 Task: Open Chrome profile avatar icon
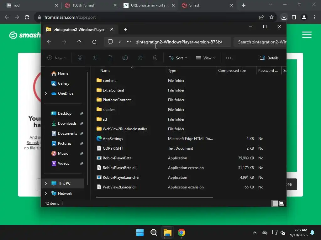pos(304,17)
